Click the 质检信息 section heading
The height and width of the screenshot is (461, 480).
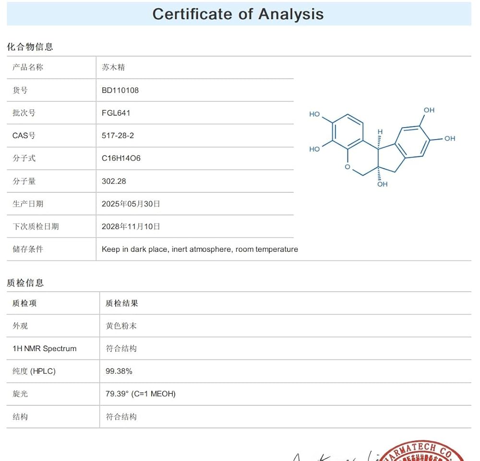pyautogui.click(x=25, y=283)
